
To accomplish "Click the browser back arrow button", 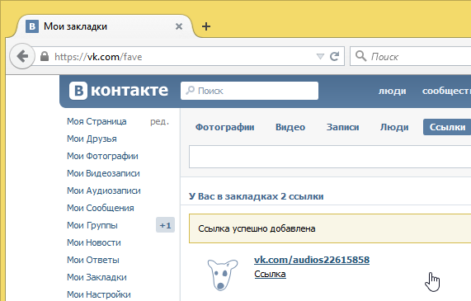I will 22,56.
